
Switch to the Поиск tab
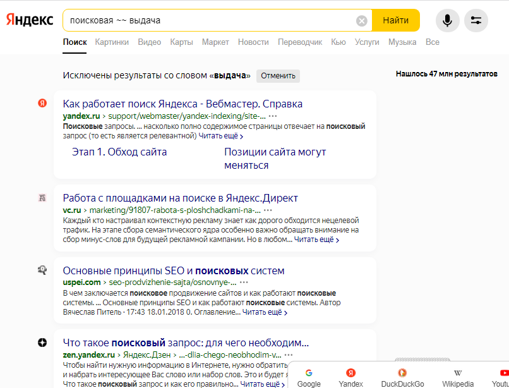click(x=75, y=42)
